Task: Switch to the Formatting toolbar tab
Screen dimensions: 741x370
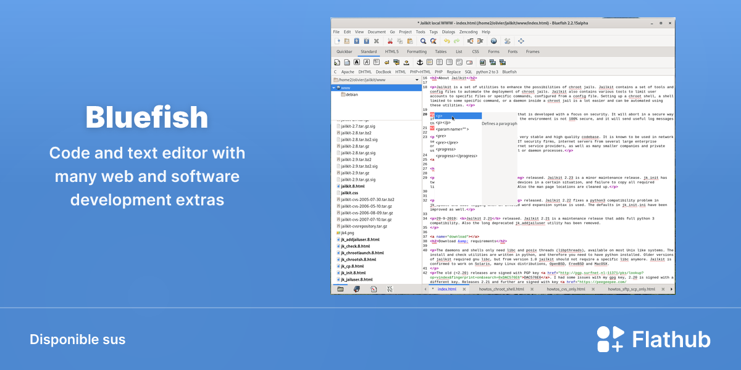Action: 417,52
